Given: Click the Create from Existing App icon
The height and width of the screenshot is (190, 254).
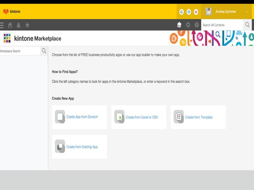Looking at the screenshot, I should point(60,146).
